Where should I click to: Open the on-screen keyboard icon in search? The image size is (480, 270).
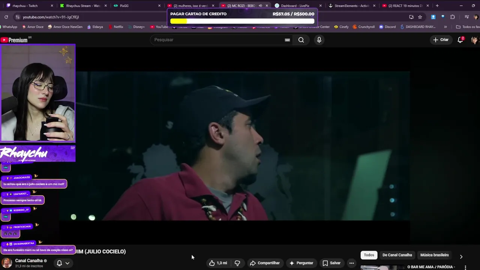(287, 40)
